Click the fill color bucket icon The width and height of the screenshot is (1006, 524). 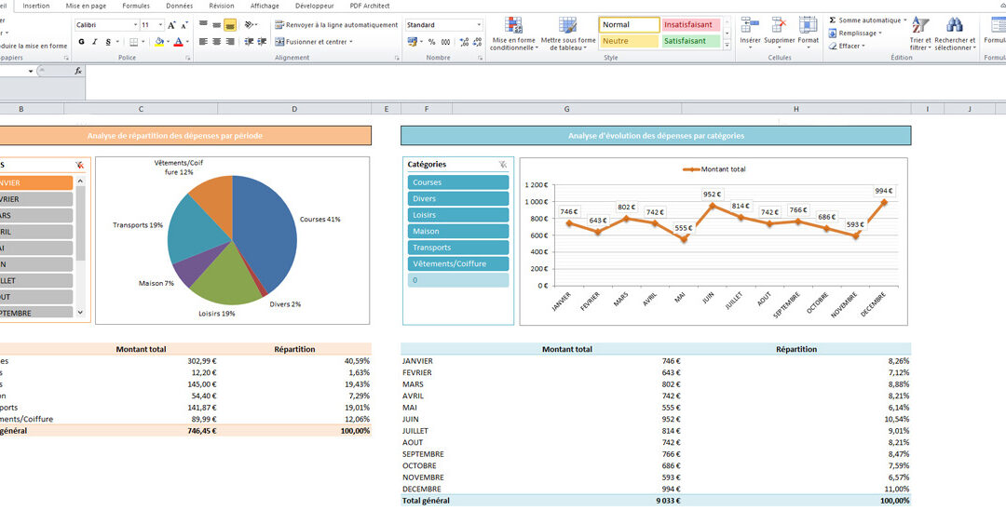pos(159,42)
